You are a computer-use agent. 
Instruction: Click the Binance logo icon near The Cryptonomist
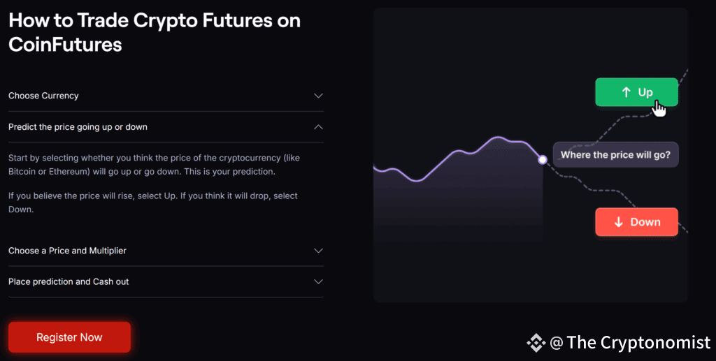536,343
